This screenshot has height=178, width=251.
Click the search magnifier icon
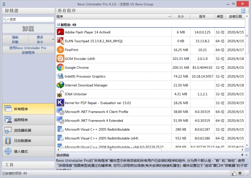pos(5,19)
